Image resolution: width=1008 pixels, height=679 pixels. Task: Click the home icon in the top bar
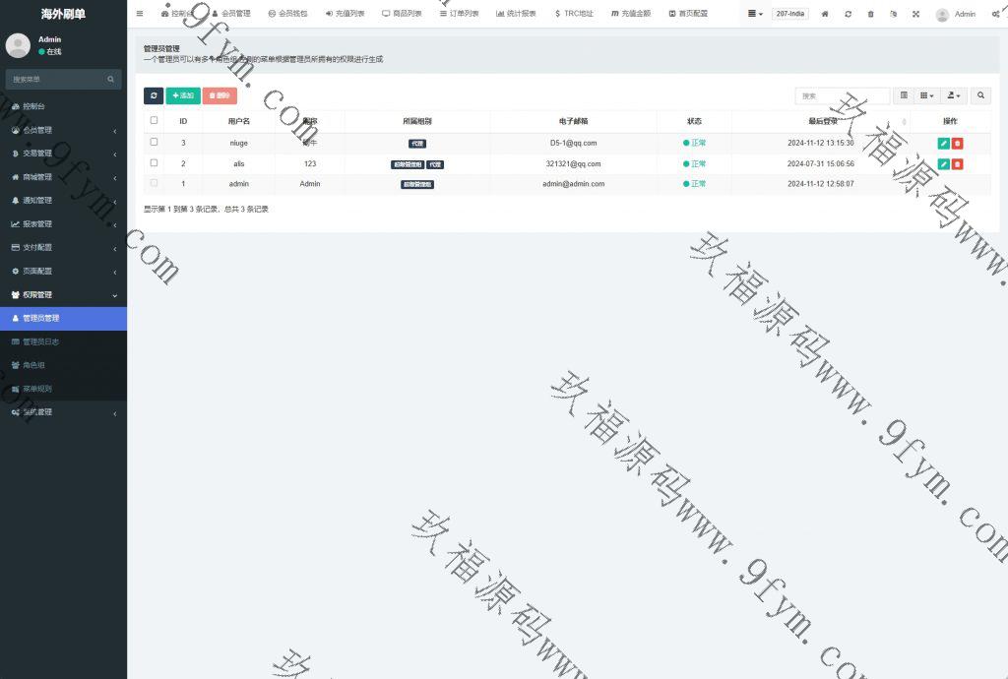click(x=825, y=14)
